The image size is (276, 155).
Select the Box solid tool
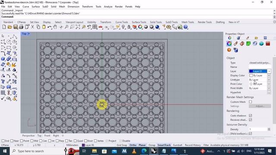tap(3, 59)
